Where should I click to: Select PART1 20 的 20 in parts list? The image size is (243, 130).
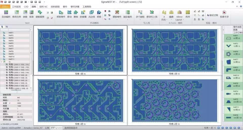click(x=233, y=38)
